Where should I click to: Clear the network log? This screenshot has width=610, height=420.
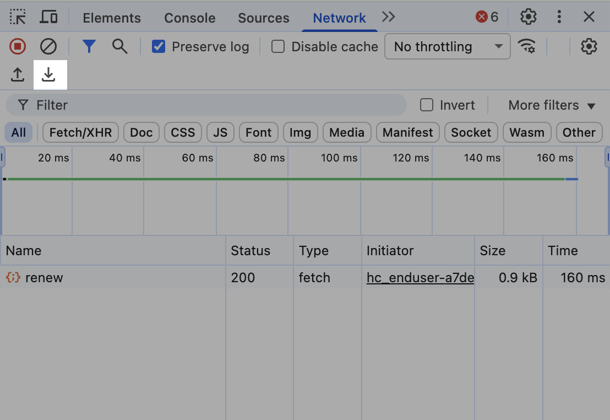(x=48, y=46)
